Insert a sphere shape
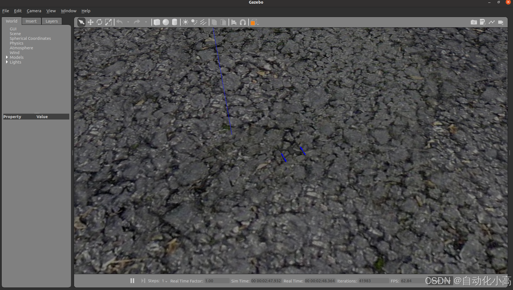 166,22
